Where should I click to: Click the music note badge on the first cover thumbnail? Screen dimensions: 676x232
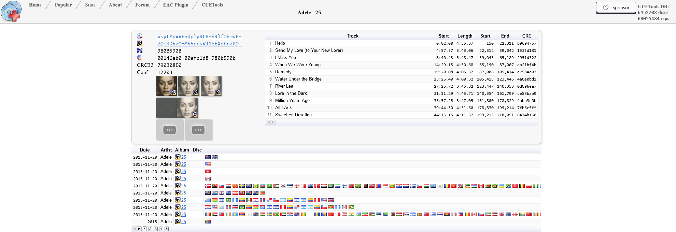coord(173,92)
